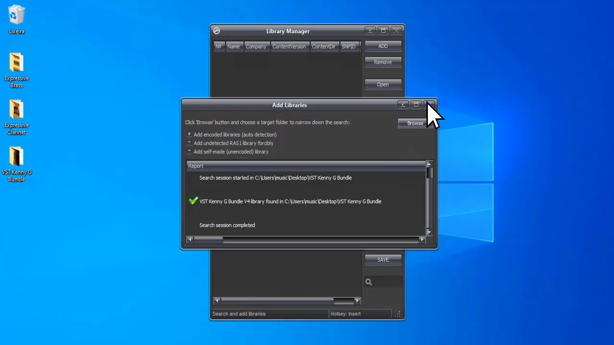Click the ContentVersion column header
The image size is (614, 345).
coord(290,46)
